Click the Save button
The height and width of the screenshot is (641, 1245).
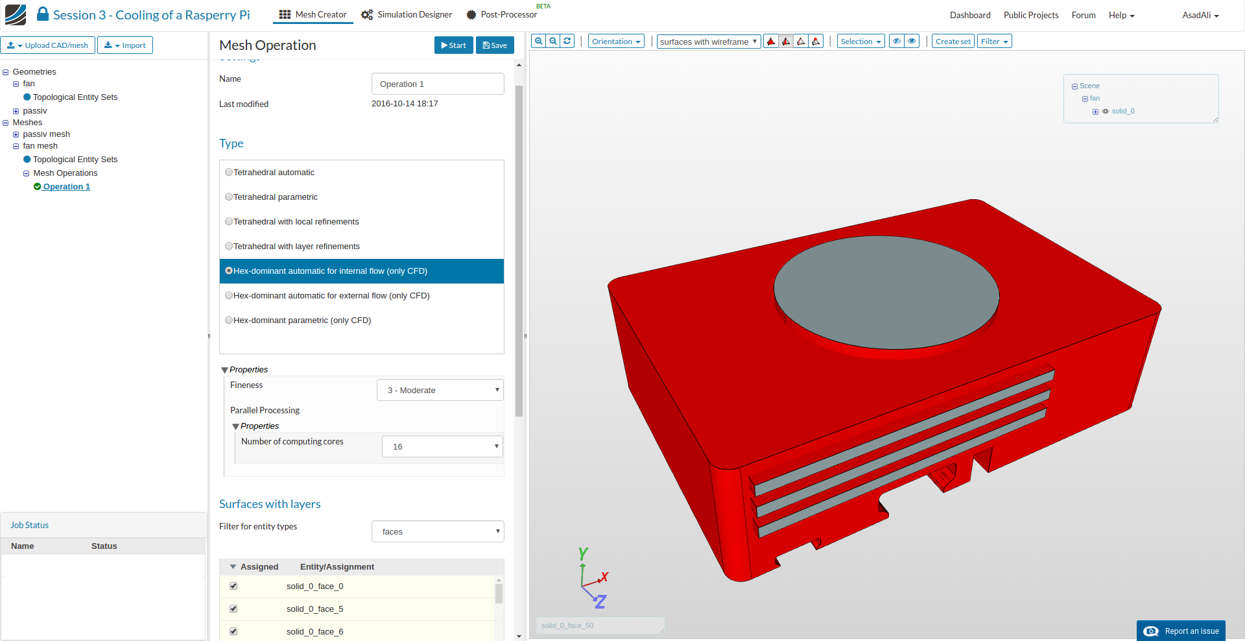[495, 45]
